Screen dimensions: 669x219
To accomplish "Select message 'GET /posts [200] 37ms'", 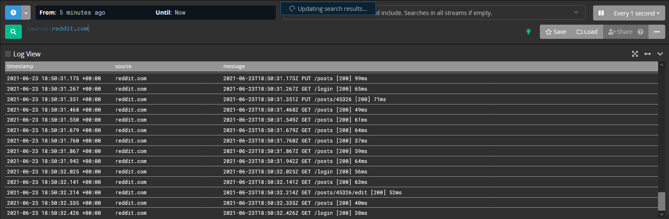I will pyautogui.click(x=295, y=141).
